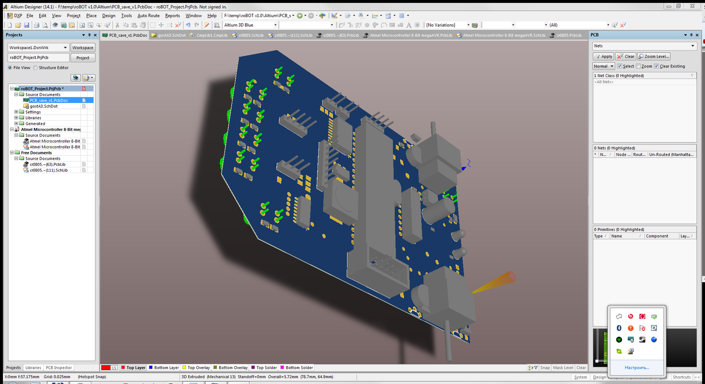Open the [No Variations] dropdown
Image resolution: width=705 pixels, height=384 pixels.
[468, 25]
